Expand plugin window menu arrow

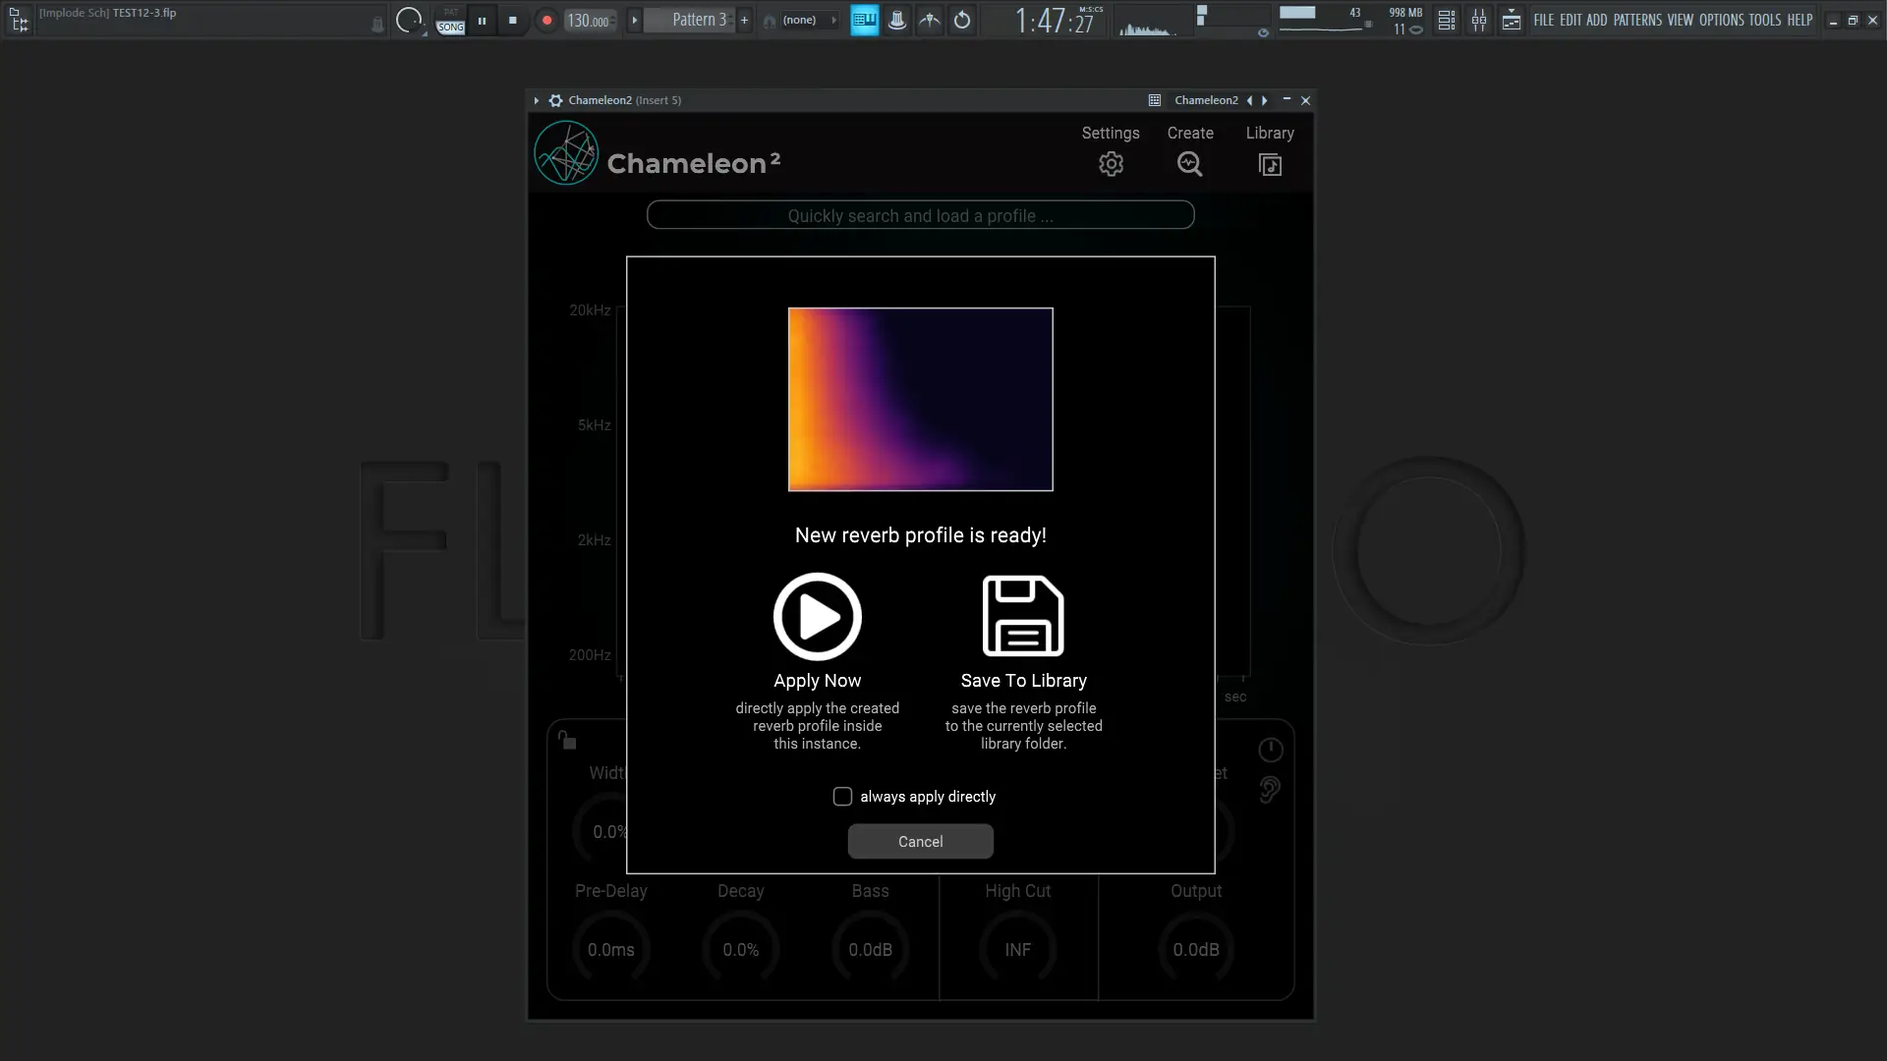537,100
